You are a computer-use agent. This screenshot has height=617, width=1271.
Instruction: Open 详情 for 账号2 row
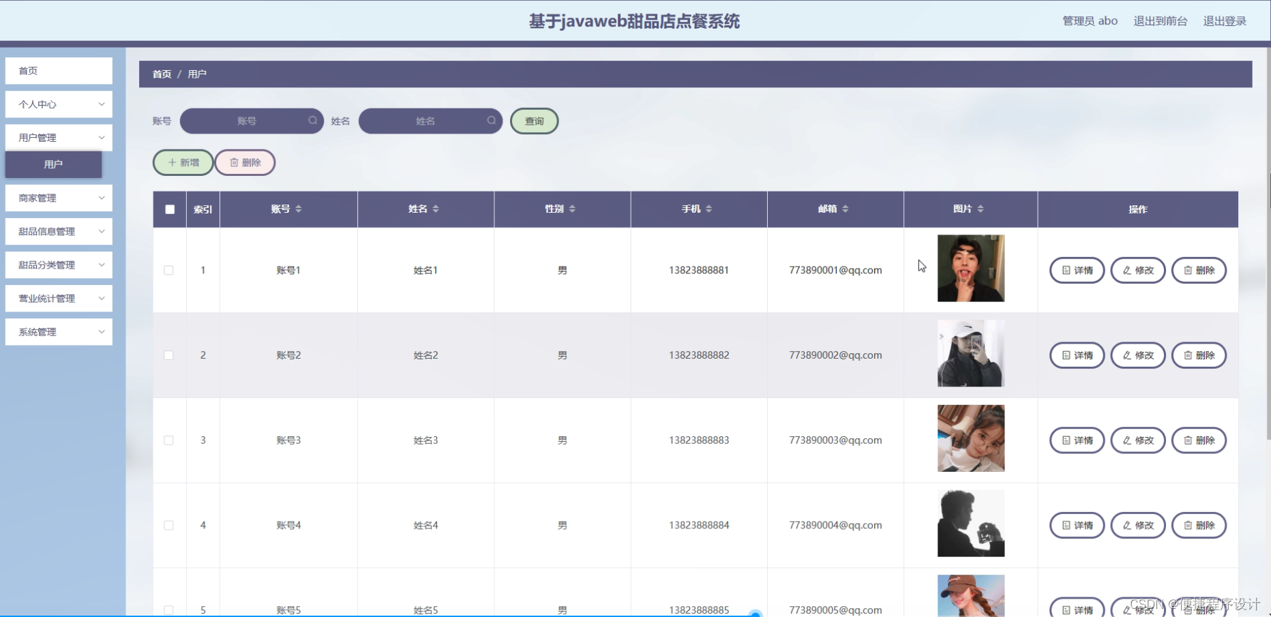(x=1077, y=355)
